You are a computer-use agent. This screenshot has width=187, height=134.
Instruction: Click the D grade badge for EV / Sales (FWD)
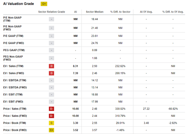pos(51,73)
